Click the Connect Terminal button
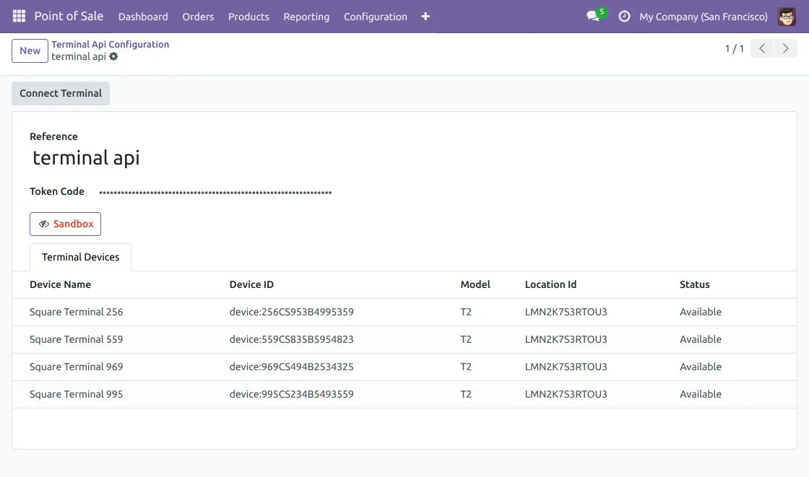809x477 pixels. (x=61, y=93)
